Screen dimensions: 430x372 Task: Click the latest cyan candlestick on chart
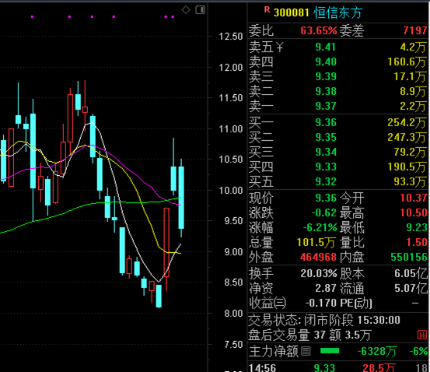(181, 198)
